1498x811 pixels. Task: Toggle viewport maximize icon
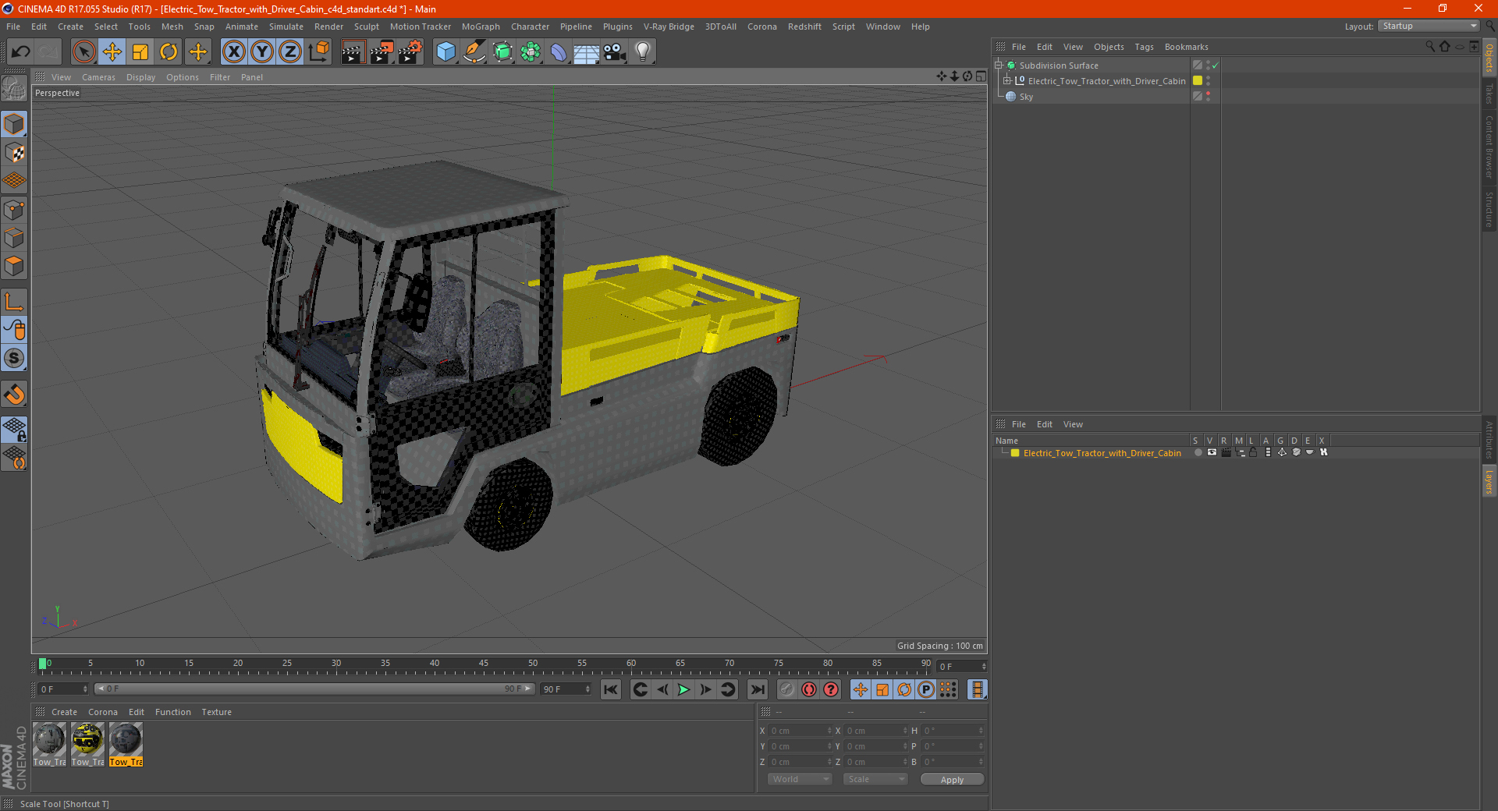(981, 76)
